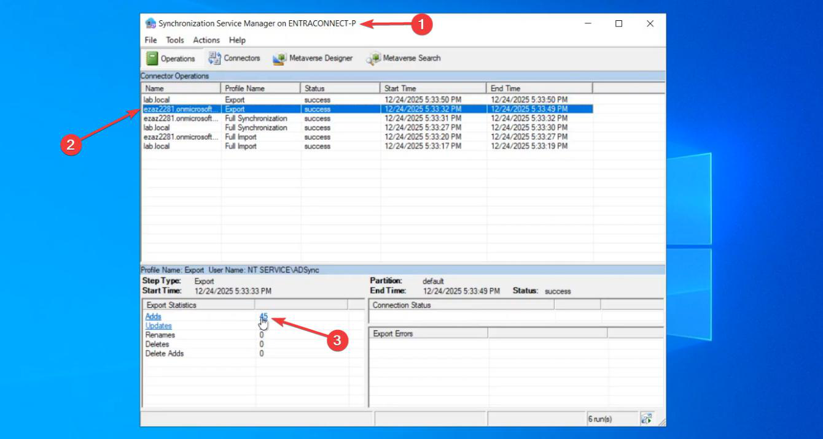
Task: Click the Export Statistics header
Action: pos(198,305)
